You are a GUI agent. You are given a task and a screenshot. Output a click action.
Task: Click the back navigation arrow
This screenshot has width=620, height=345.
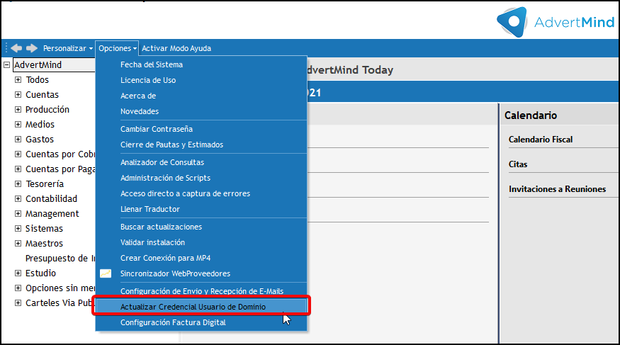[16, 48]
